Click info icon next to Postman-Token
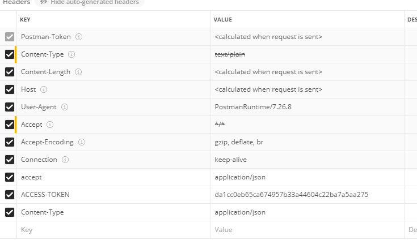The height and width of the screenshot is (240, 417). [x=79, y=37]
